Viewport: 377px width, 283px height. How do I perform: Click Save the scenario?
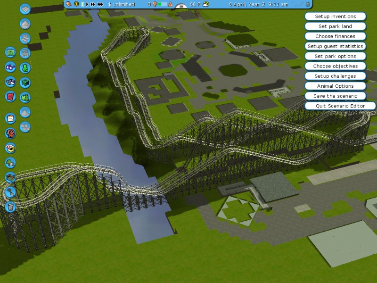click(336, 96)
